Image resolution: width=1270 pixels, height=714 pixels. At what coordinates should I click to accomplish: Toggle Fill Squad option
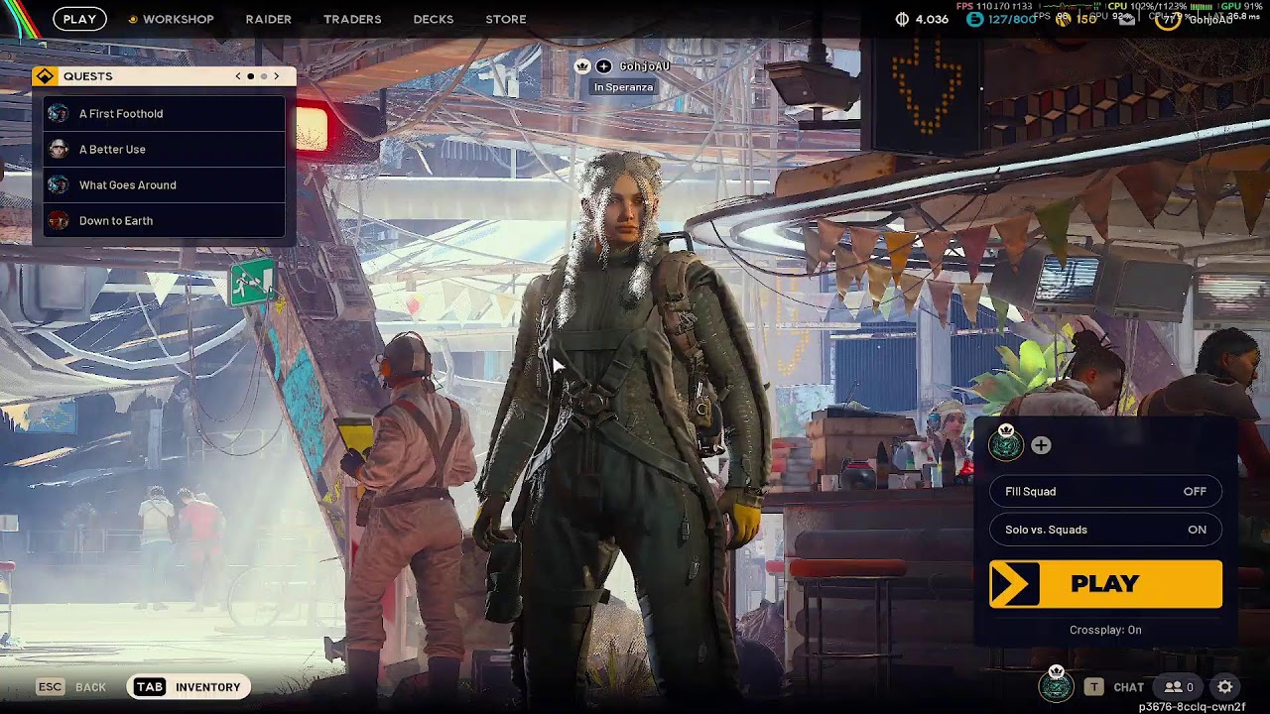(x=1105, y=491)
